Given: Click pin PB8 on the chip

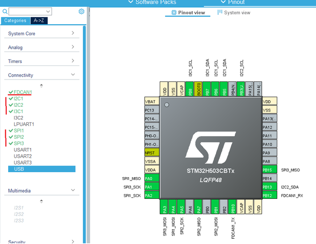Looking at the screenshot, I should 189,89.
